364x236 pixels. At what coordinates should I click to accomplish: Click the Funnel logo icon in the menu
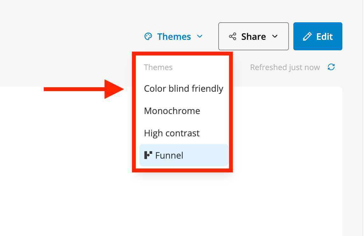(x=148, y=155)
